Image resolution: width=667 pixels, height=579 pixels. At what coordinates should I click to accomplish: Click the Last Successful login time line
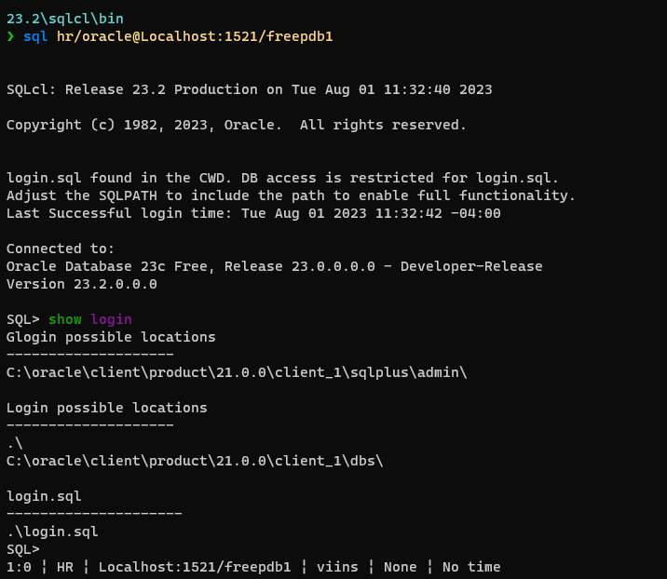pos(253,213)
